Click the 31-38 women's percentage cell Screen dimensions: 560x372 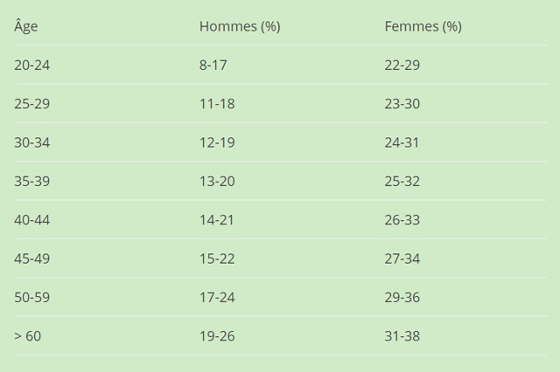point(402,336)
